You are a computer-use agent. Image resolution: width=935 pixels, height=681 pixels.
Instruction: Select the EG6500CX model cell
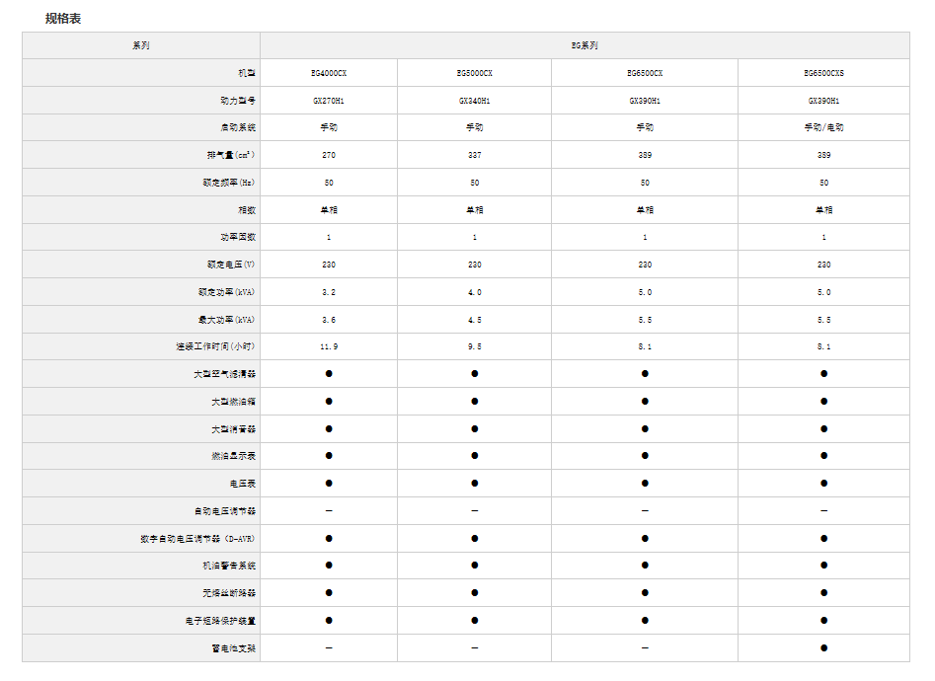point(645,73)
